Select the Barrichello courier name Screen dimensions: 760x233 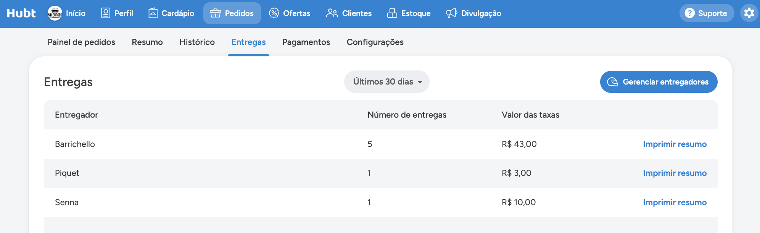[75, 144]
